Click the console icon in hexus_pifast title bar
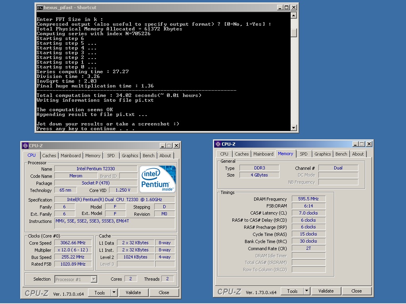Viewport: 406px width, 304px height. (x=40, y=8)
